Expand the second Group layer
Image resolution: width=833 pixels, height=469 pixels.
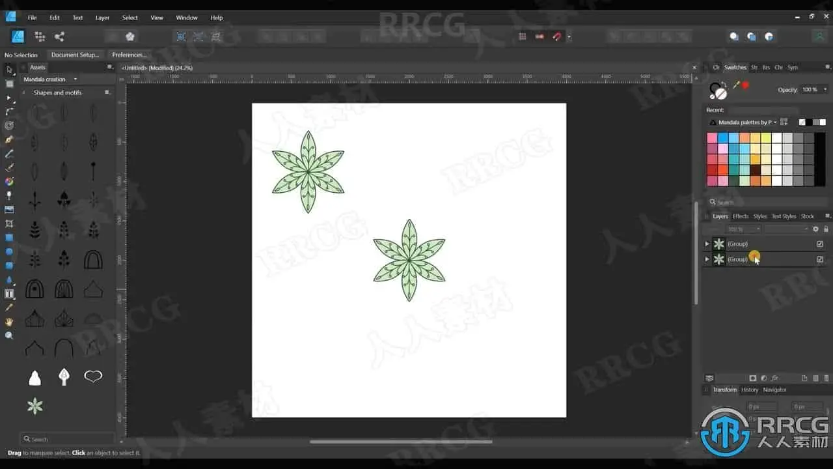[x=707, y=259]
